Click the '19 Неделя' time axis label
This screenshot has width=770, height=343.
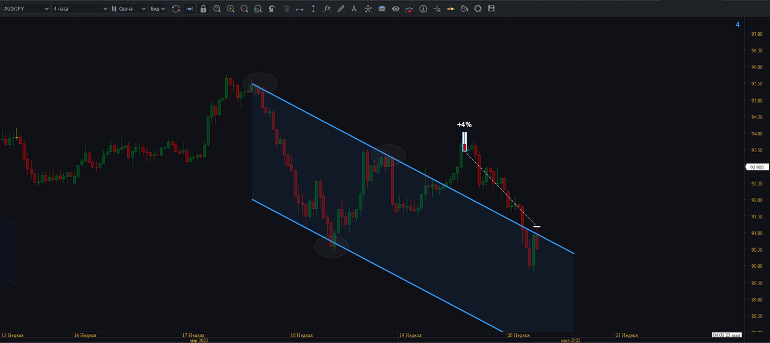410,335
